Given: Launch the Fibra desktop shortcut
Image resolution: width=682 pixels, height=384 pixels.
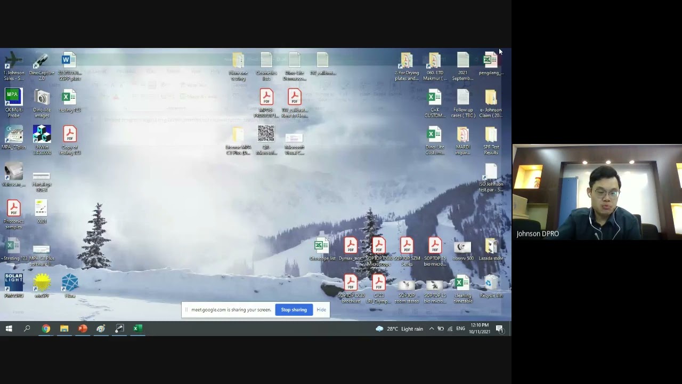Looking at the screenshot, I should tap(69, 286).
